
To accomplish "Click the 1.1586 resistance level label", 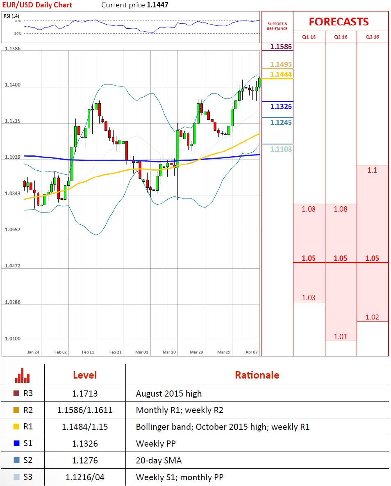I will tap(281, 47).
